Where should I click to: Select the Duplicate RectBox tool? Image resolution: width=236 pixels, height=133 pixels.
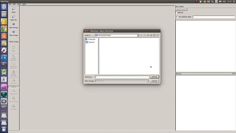[x=14, y=66]
